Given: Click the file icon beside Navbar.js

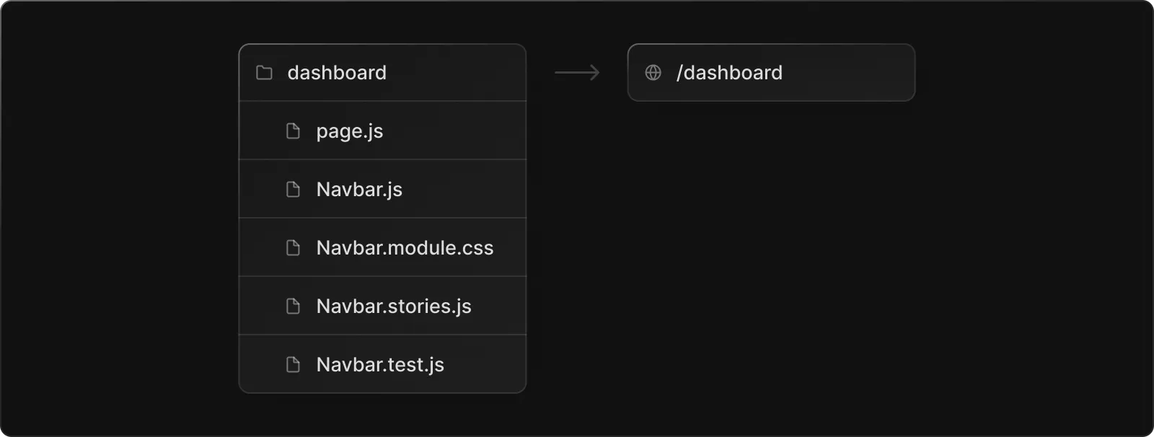Looking at the screenshot, I should click(293, 190).
